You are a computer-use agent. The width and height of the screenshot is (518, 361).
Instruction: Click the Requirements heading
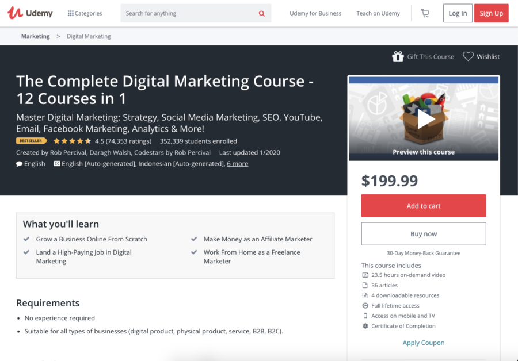pos(48,303)
